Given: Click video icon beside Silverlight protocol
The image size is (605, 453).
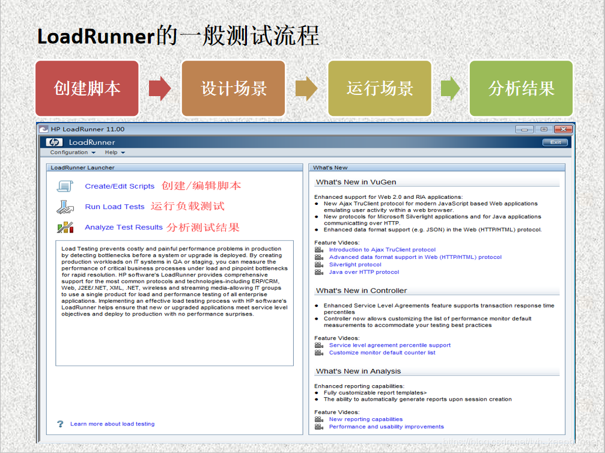Looking at the screenshot, I should (319, 264).
